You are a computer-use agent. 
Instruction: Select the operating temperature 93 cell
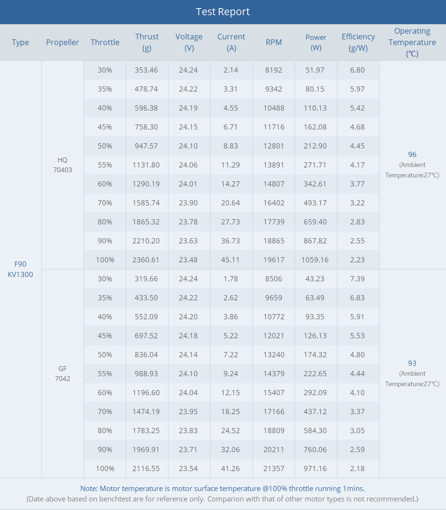pyautogui.click(x=412, y=373)
